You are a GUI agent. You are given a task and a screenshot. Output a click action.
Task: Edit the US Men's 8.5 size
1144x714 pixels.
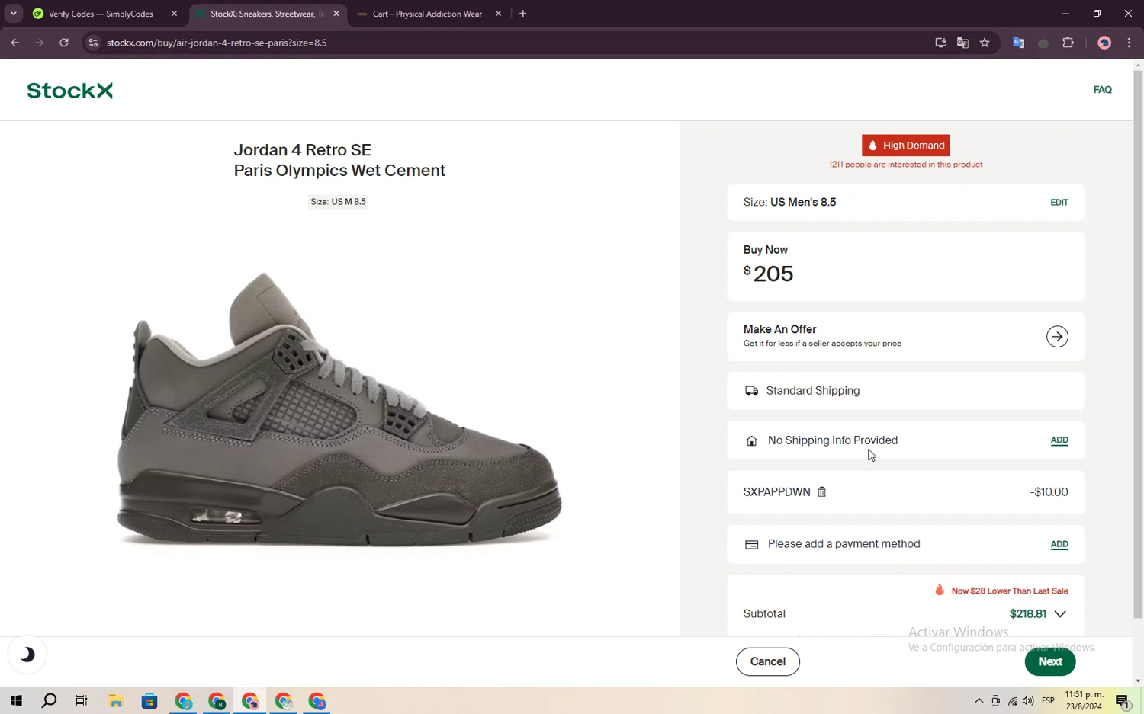tap(1059, 203)
